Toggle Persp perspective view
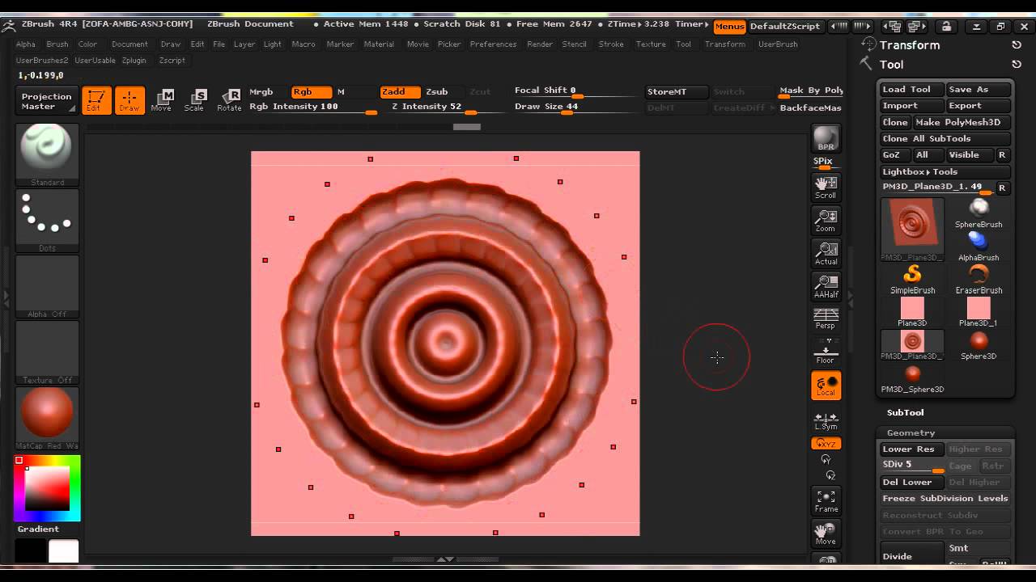Image resolution: width=1036 pixels, height=582 pixels. click(826, 319)
